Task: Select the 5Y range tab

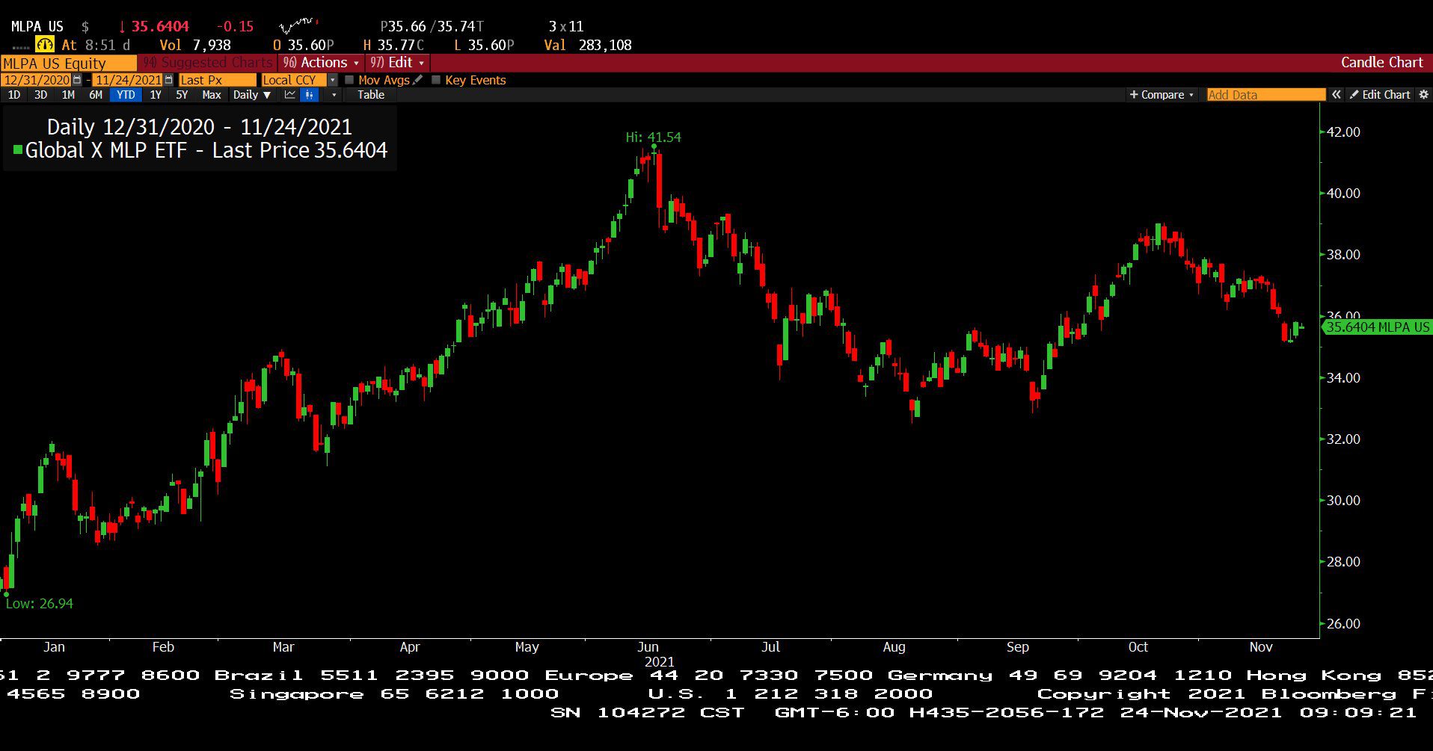Action: click(182, 95)
